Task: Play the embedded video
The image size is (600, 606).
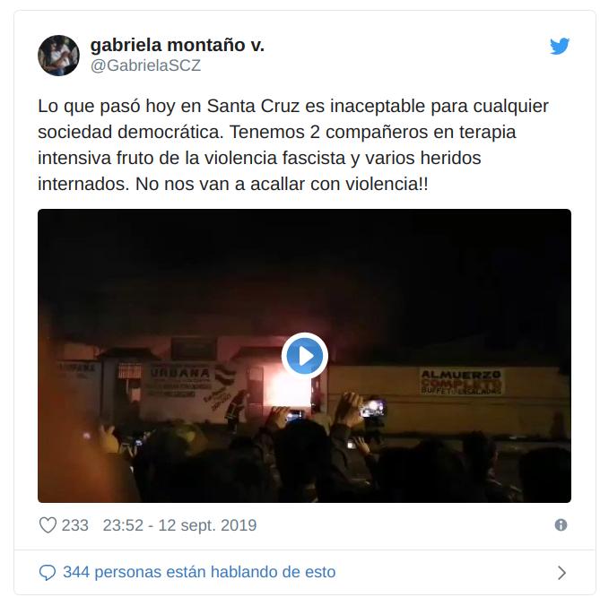Action: tap(305, 356)
